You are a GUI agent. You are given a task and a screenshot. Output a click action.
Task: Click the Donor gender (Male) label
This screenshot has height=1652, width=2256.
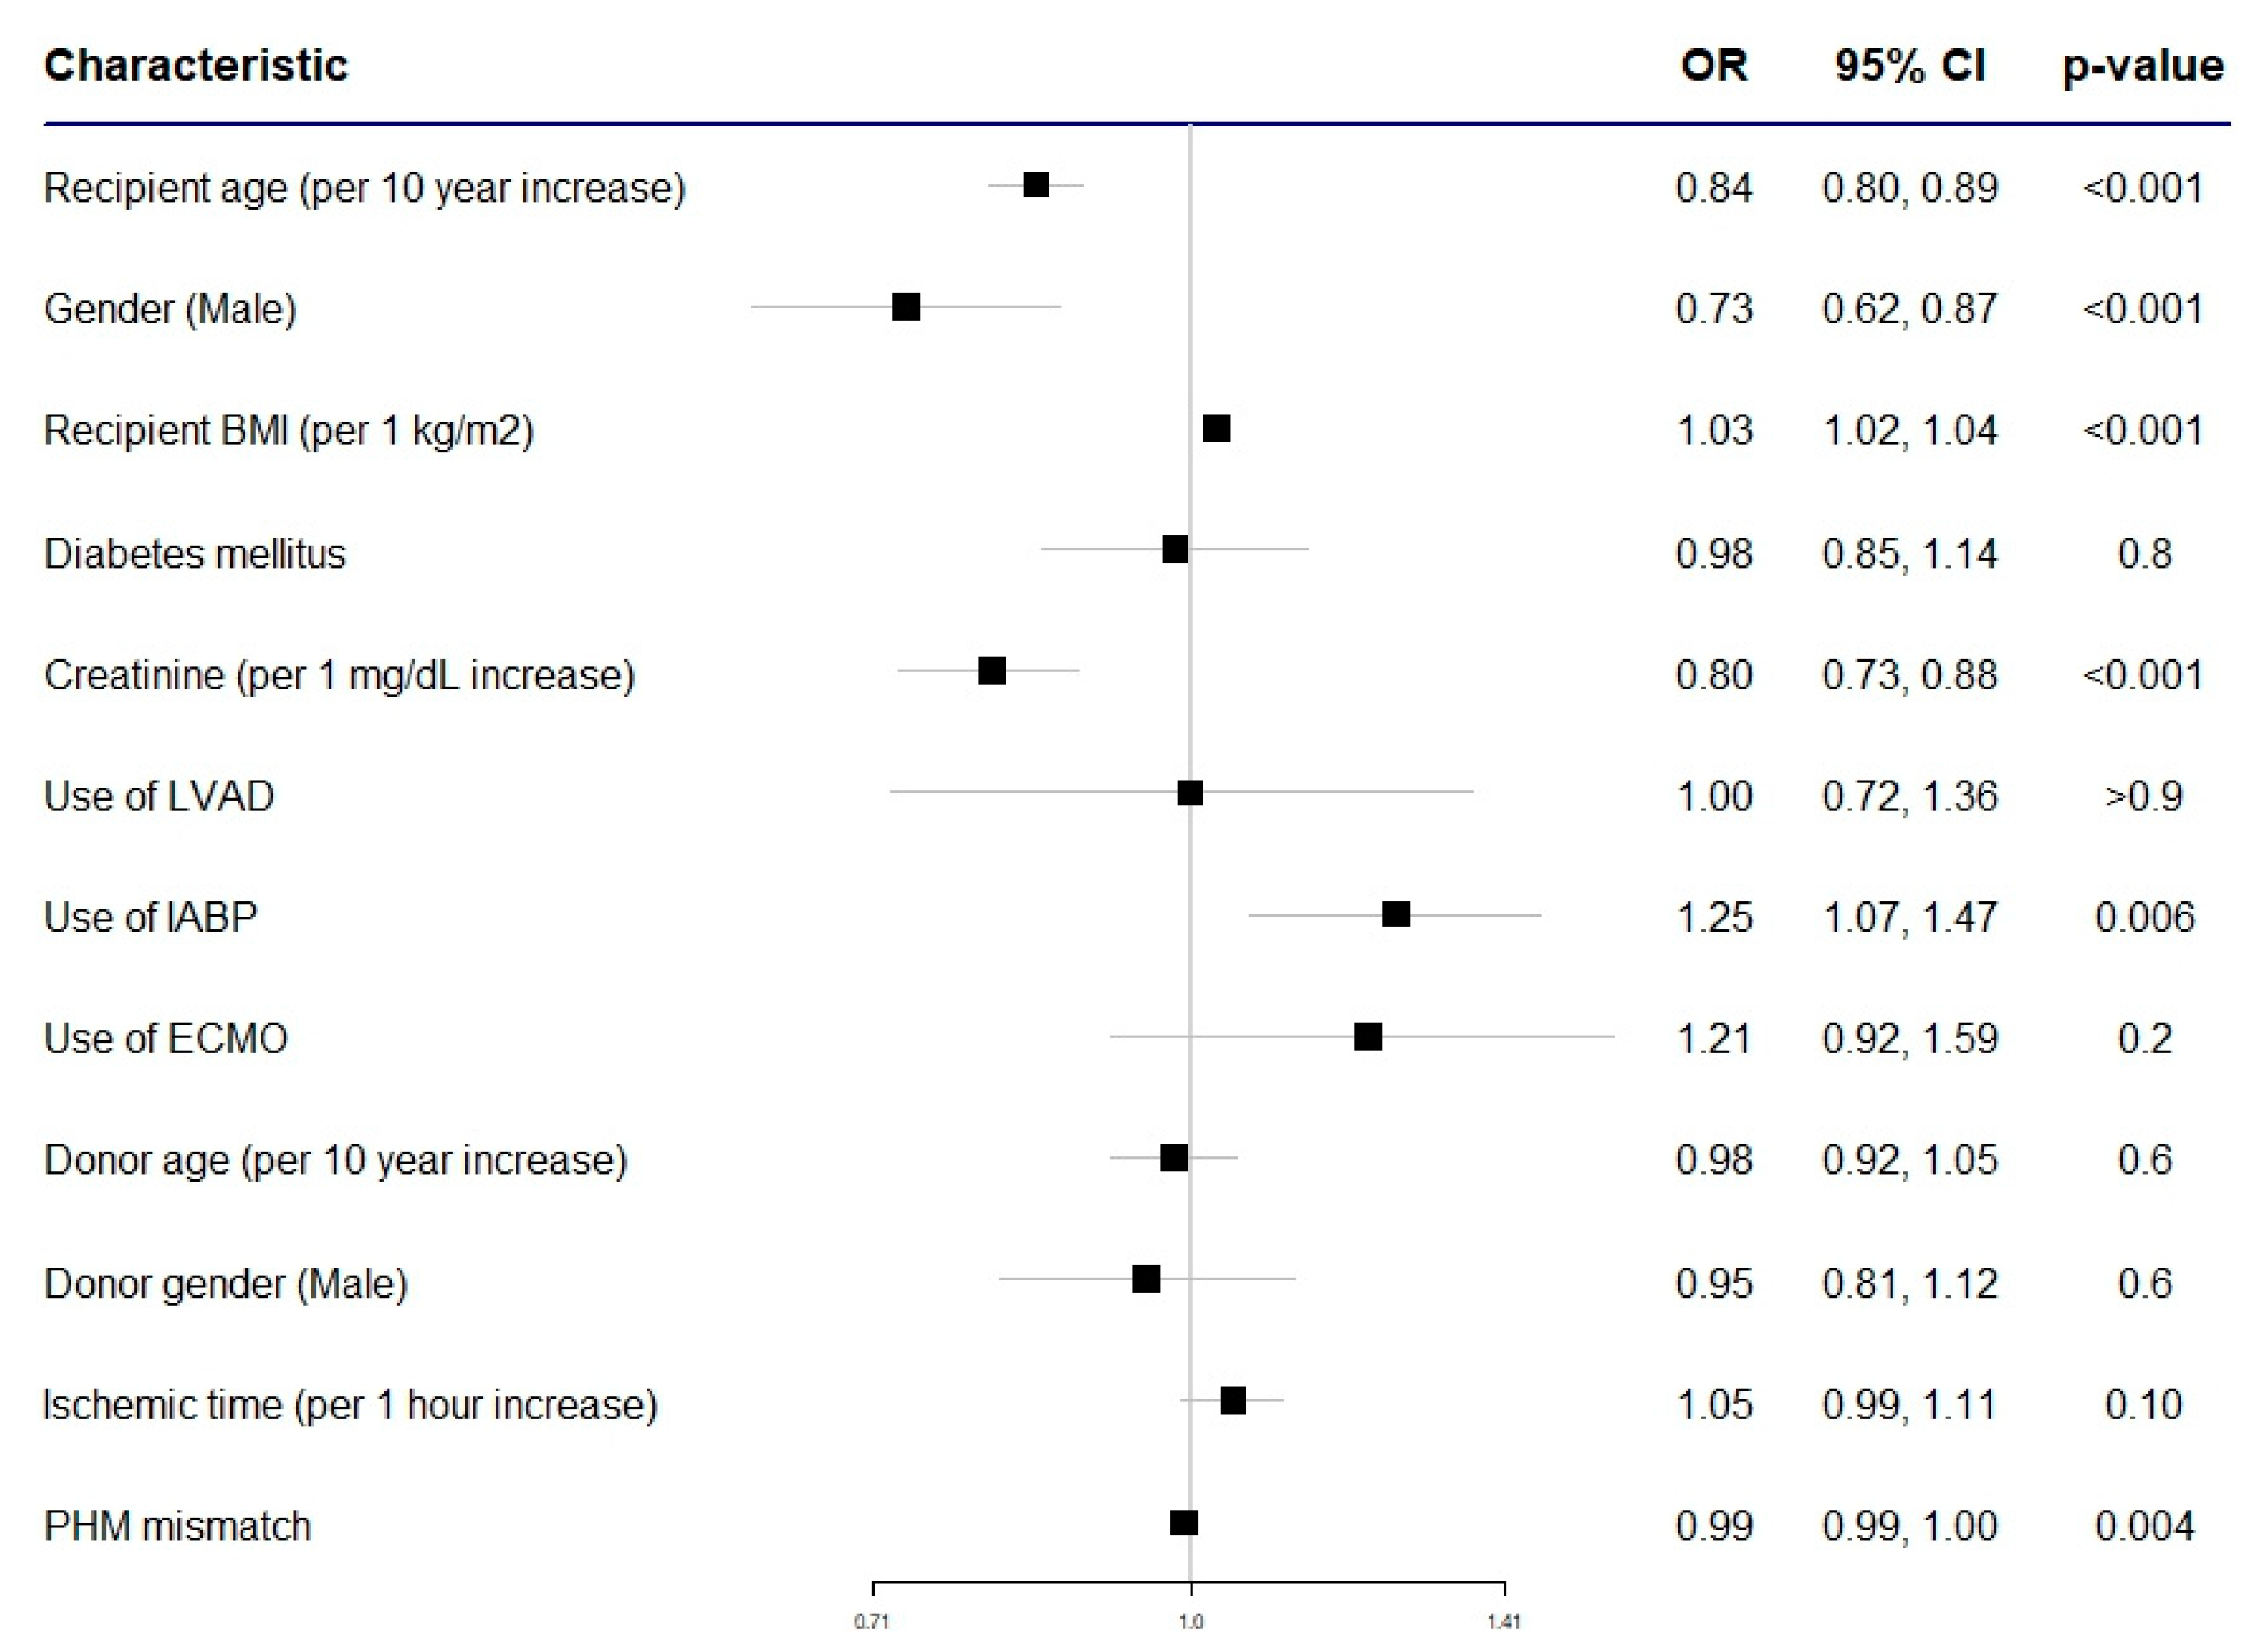point(226,1283)
